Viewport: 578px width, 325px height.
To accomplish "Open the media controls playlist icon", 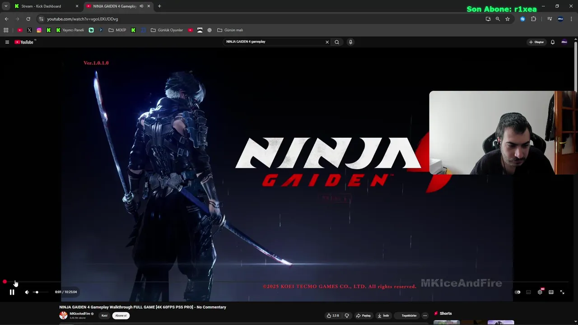I will pyautogui.click(x=550, y=19).
